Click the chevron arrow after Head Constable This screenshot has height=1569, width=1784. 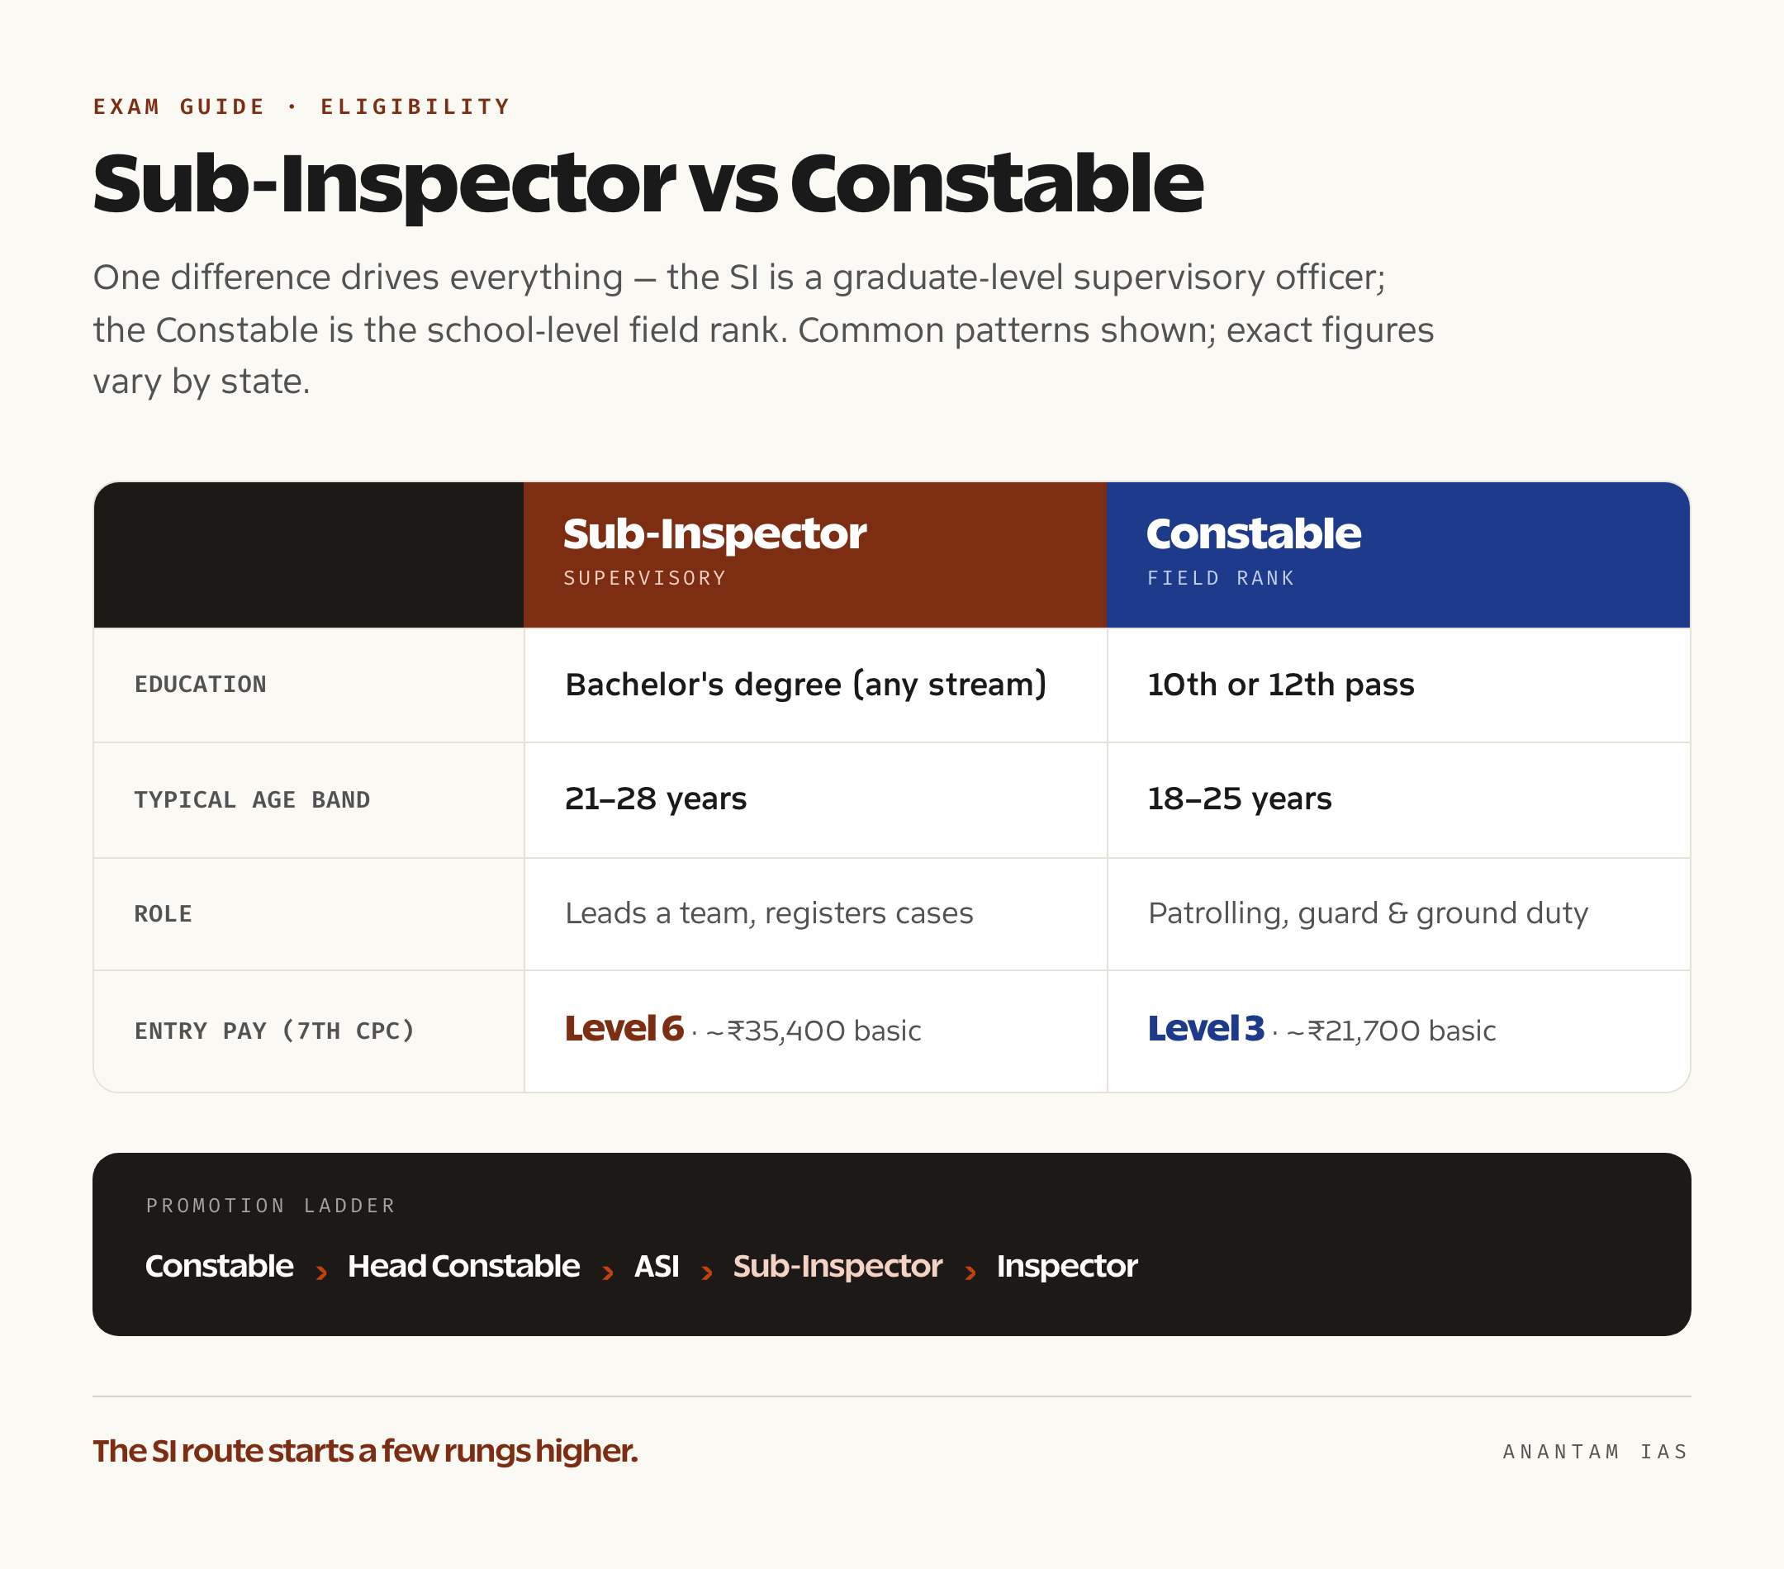(x=607, y=1273)
